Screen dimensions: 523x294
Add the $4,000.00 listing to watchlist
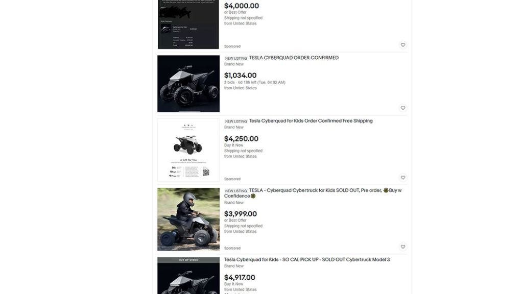[403, 45]
